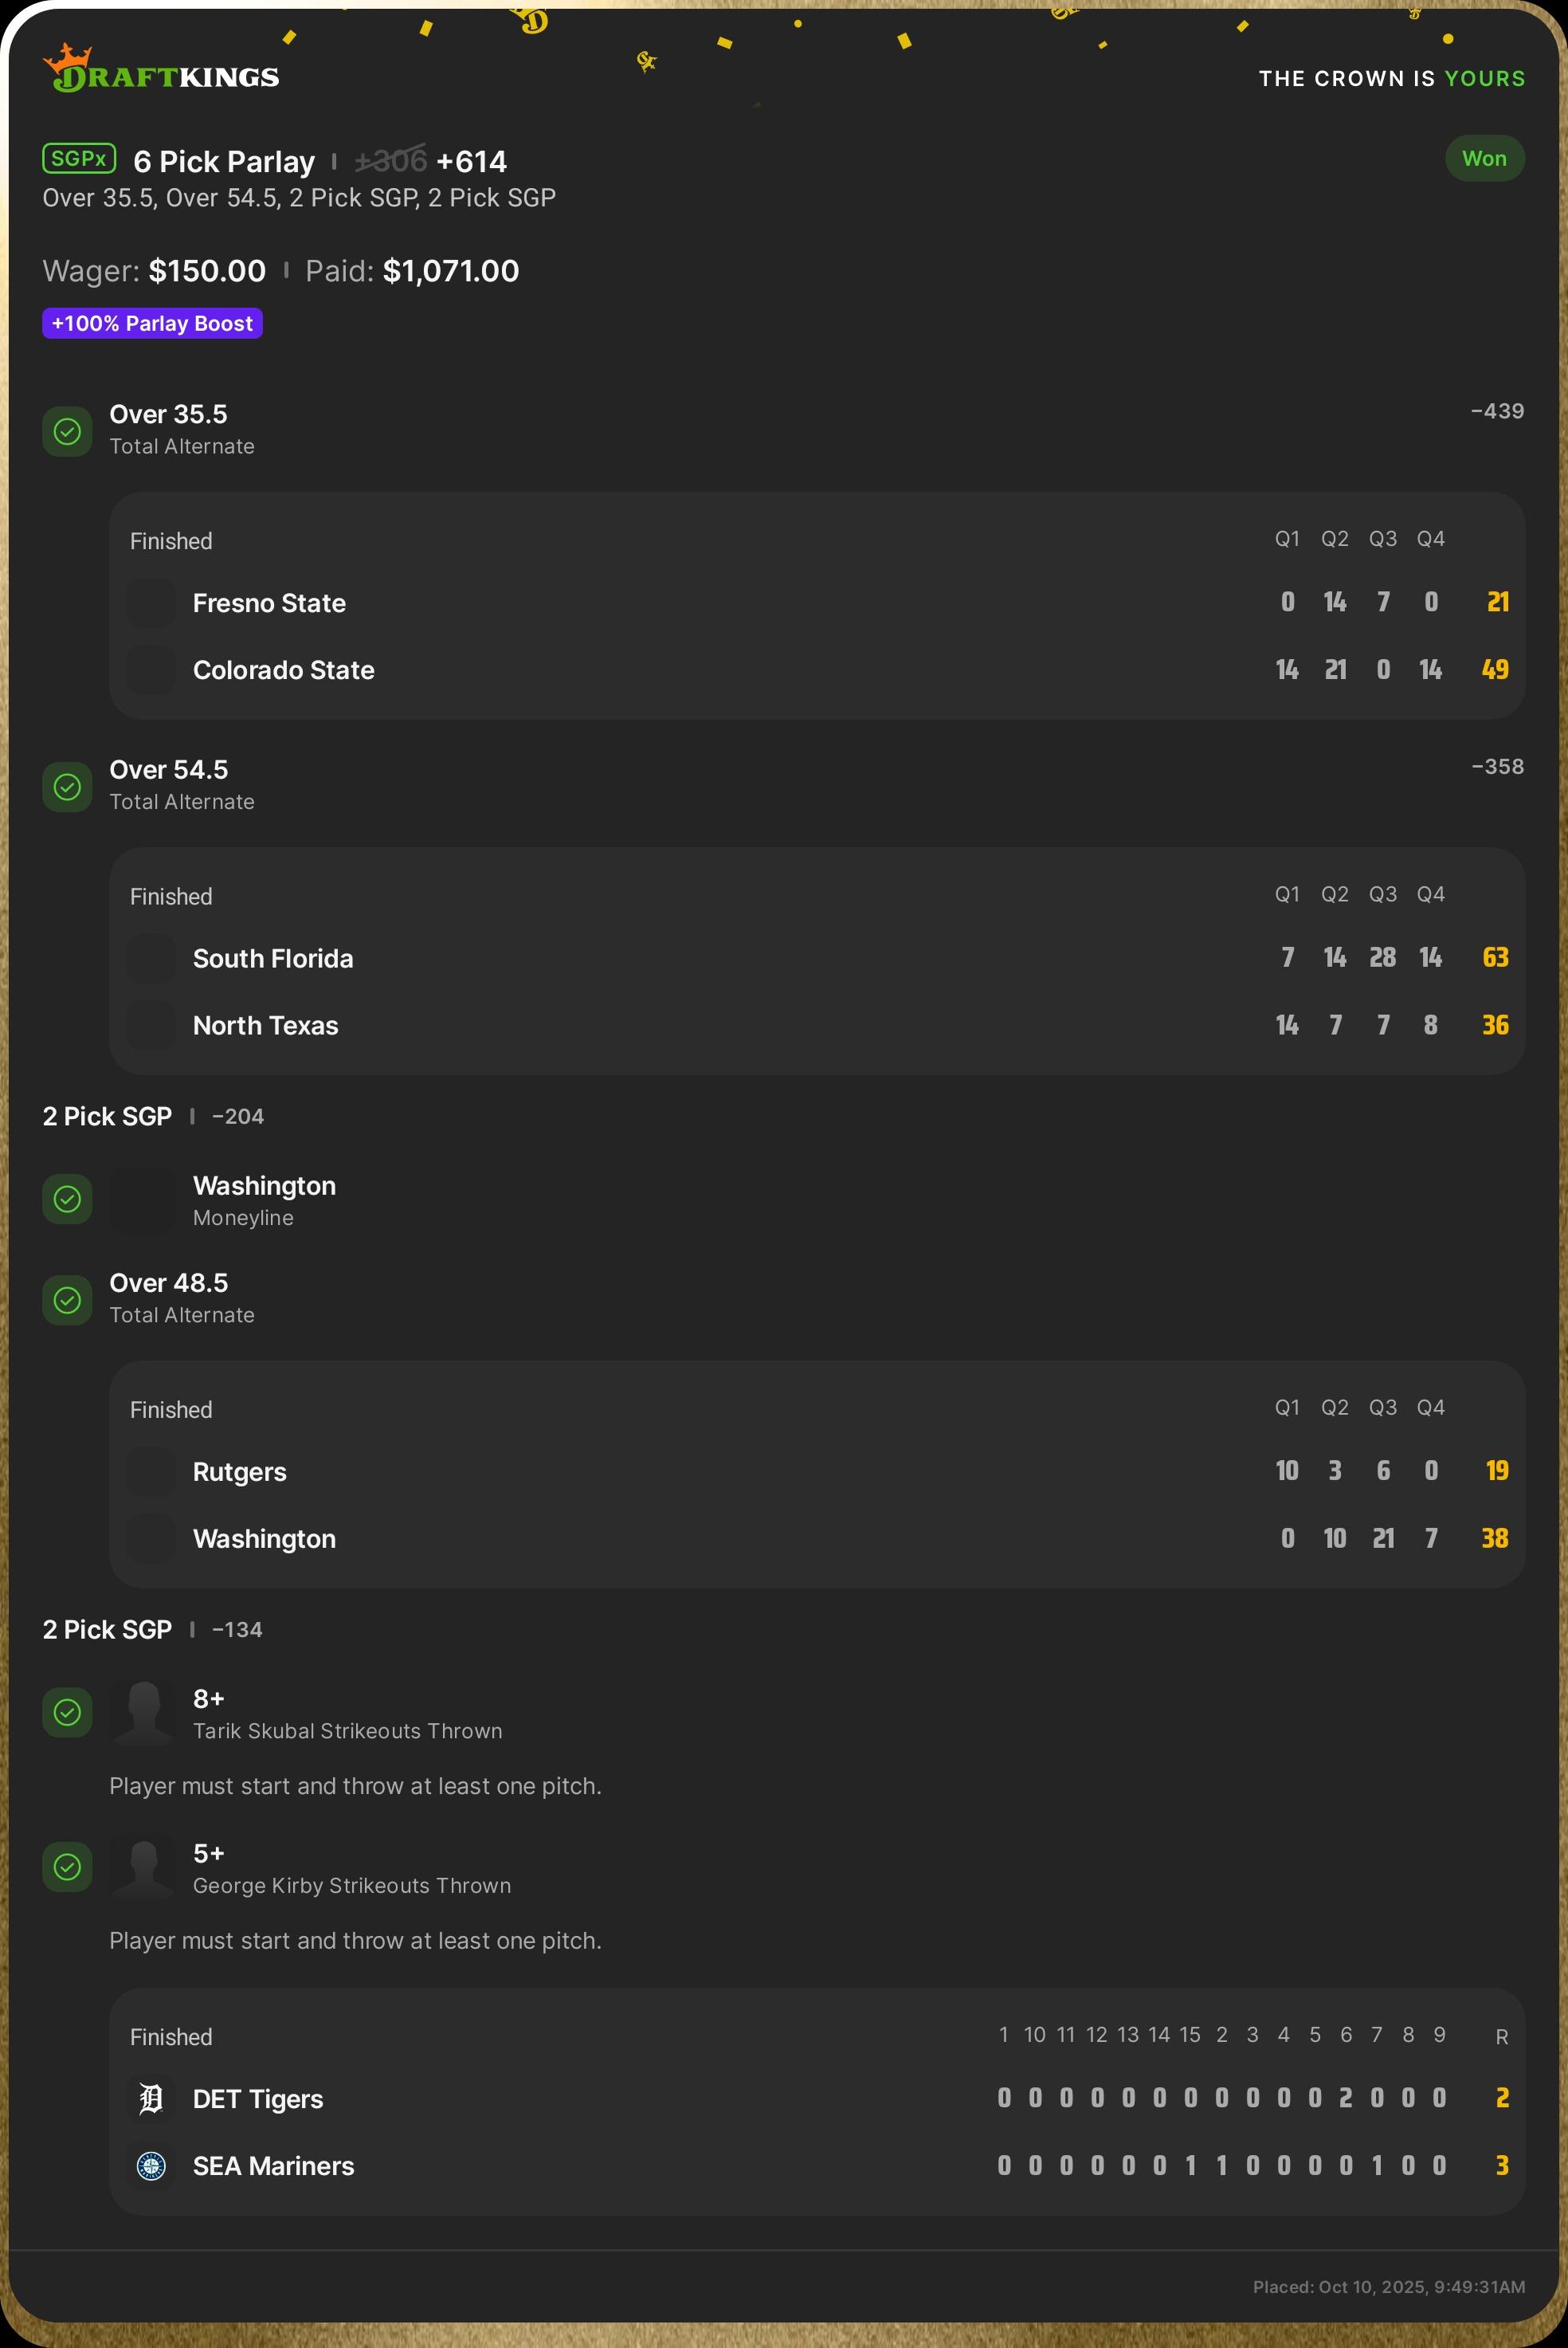Click the SGPx badge icon
Image resolution: width=1568 pixels, height=2348 pixels.
pyautogui.click(x=79, y=159)
